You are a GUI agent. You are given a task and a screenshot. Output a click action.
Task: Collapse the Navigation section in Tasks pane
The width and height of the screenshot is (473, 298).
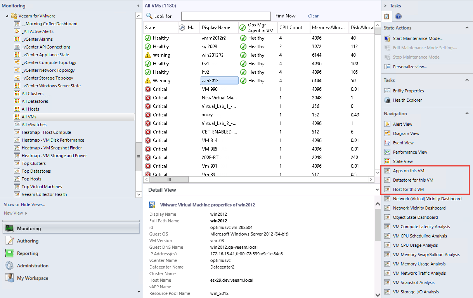[467, 114]
